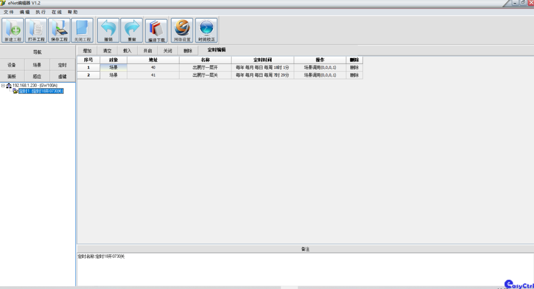Click the 时间校正 time correction icon
The image size is (534, 289).
coord(207,30)
